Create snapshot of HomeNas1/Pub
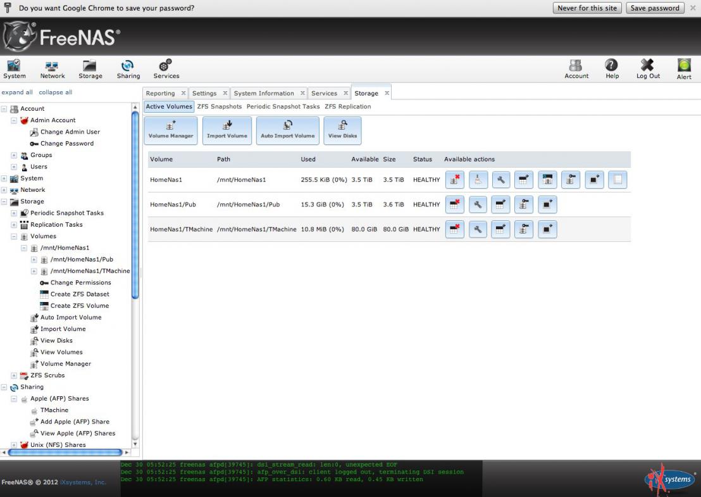The height and width of the screenshot is (497, 701). point(547,205)
